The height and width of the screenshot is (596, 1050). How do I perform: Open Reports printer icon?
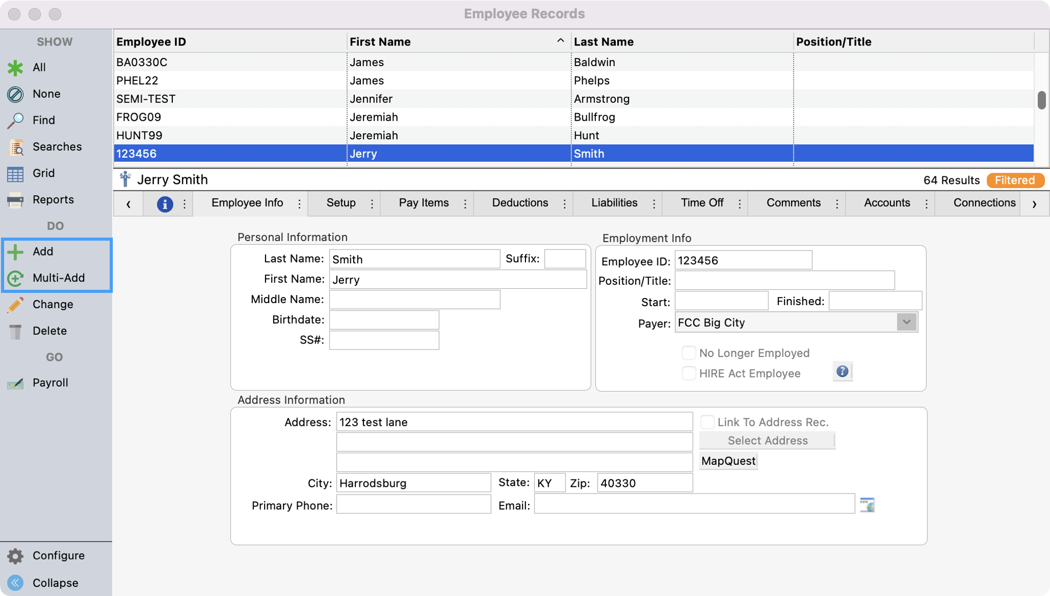point(15,200)
